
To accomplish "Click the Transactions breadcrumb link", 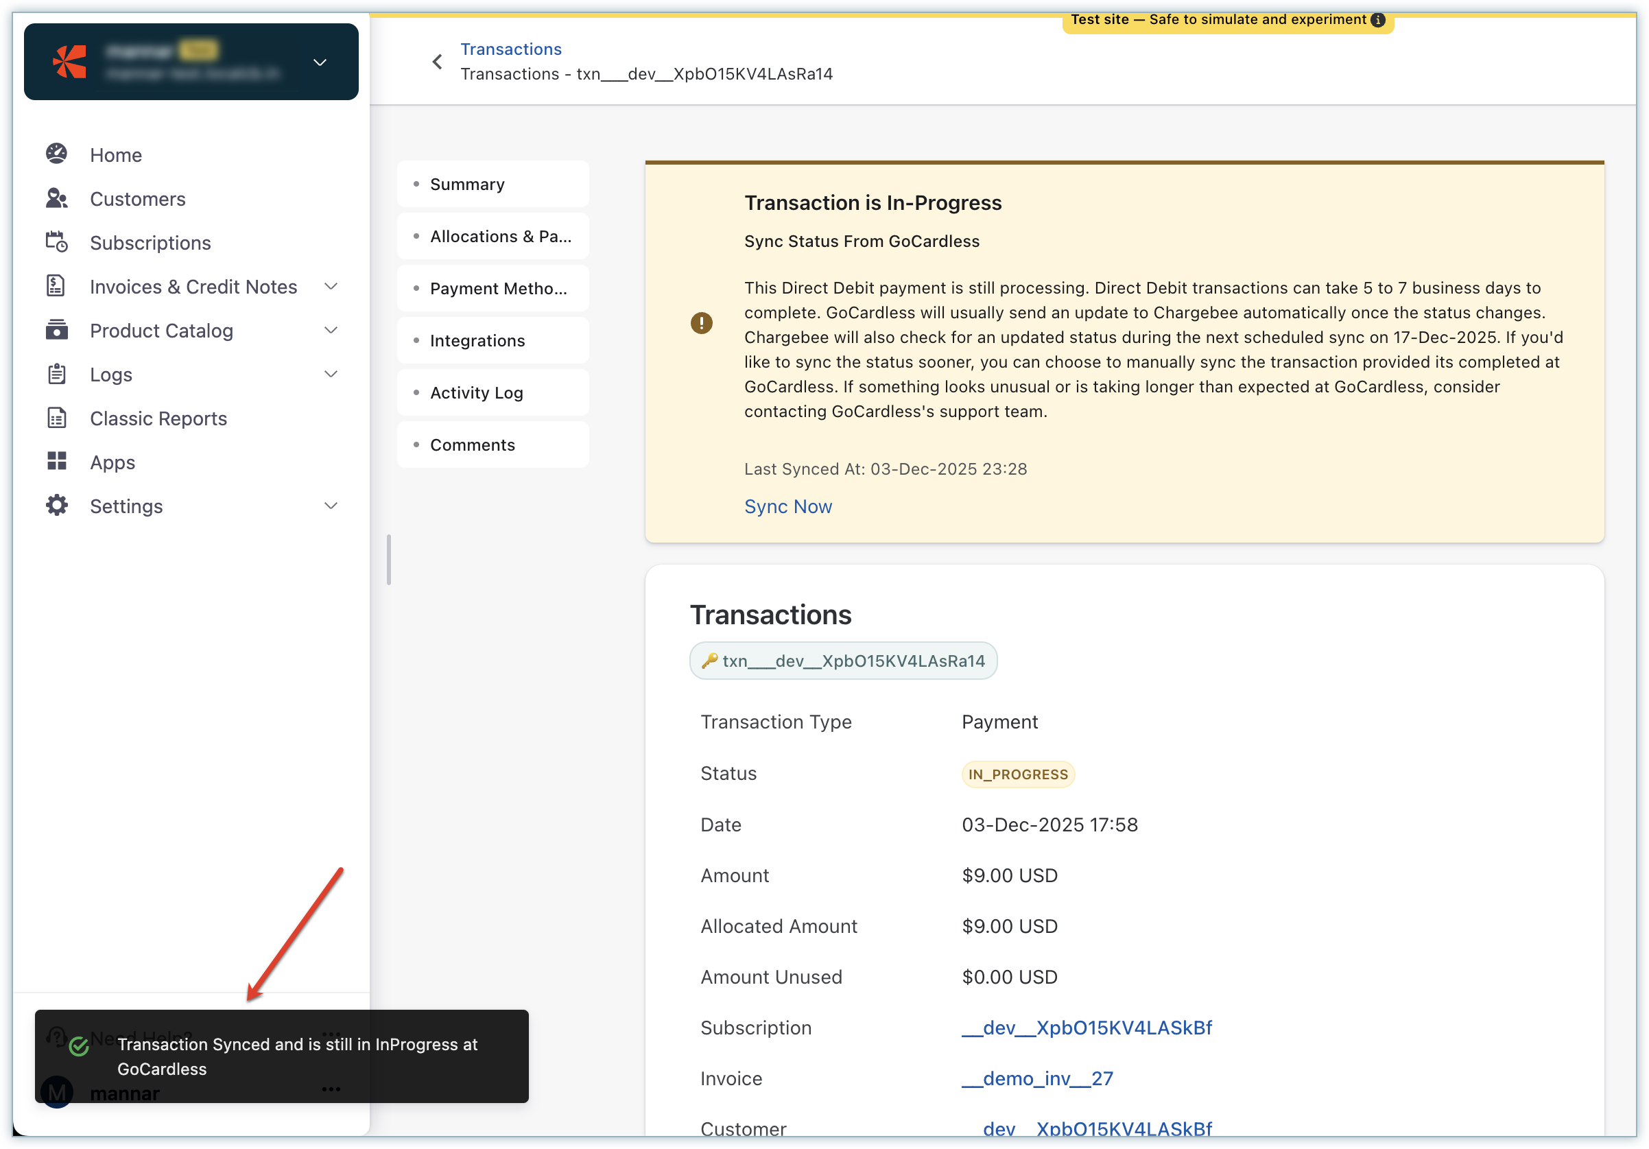I will point(510,49).
